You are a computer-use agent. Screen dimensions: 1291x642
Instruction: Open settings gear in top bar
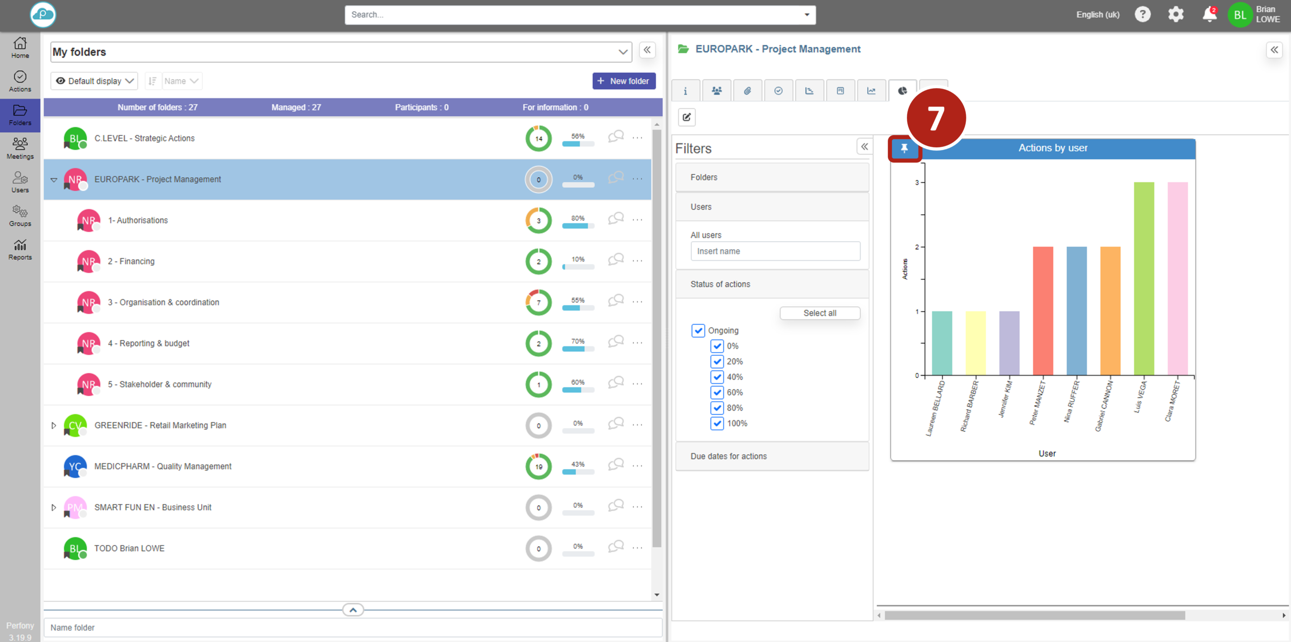click(x=1175, y=14)
